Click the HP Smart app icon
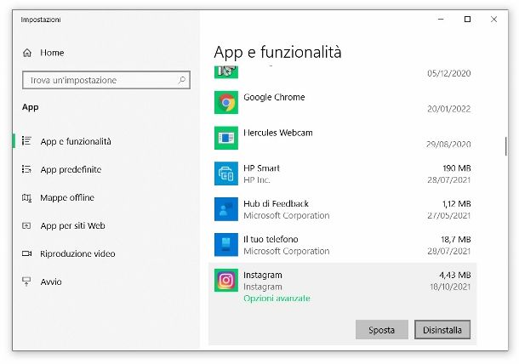The height and width of the screenshot is (364, 519). coord(226,173)
